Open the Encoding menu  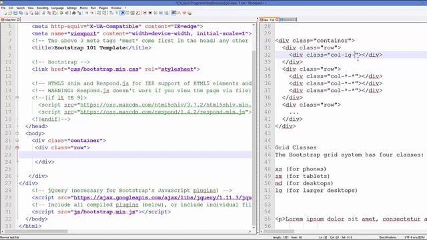tap(43, 8)
